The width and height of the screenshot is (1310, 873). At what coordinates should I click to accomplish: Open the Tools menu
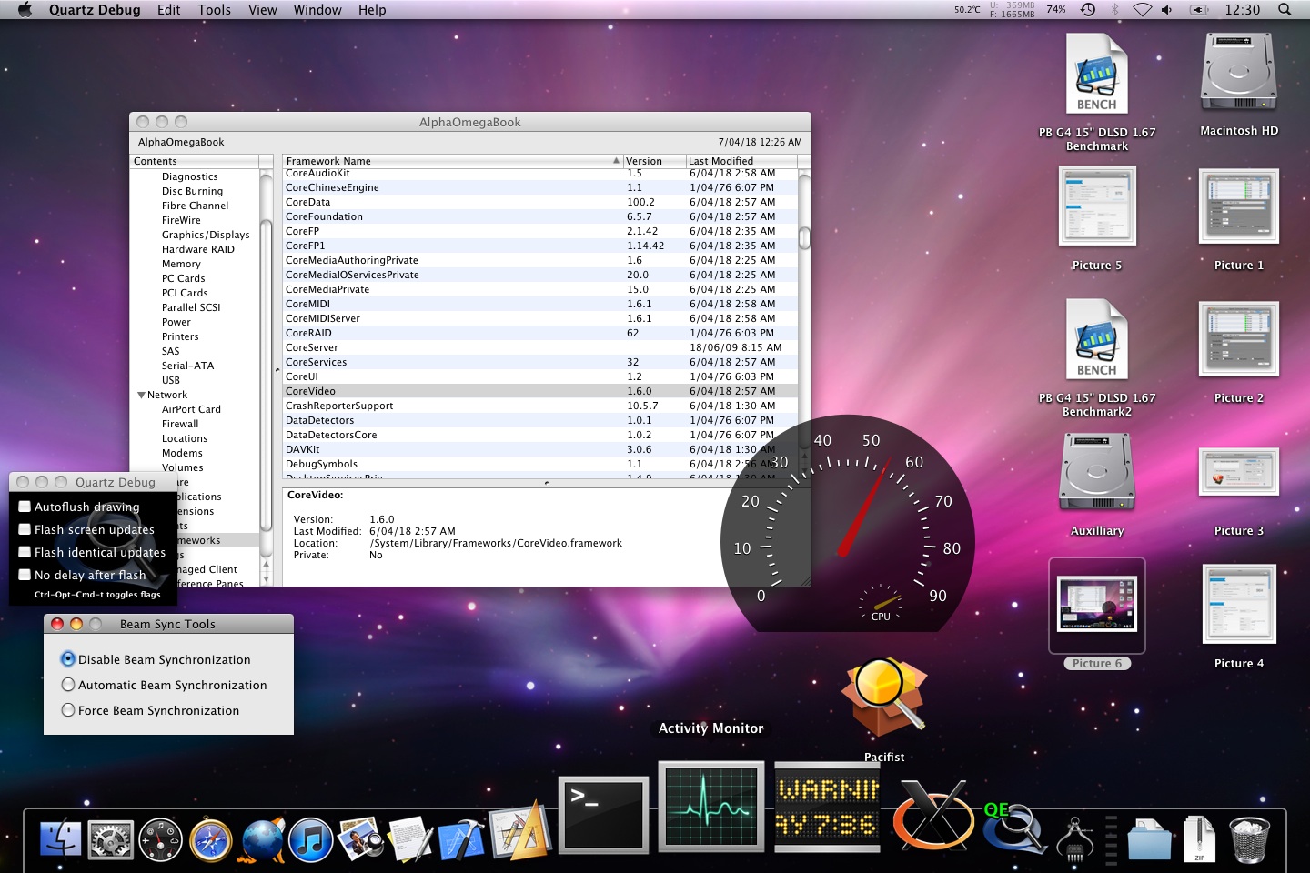(x=214, y=10)
